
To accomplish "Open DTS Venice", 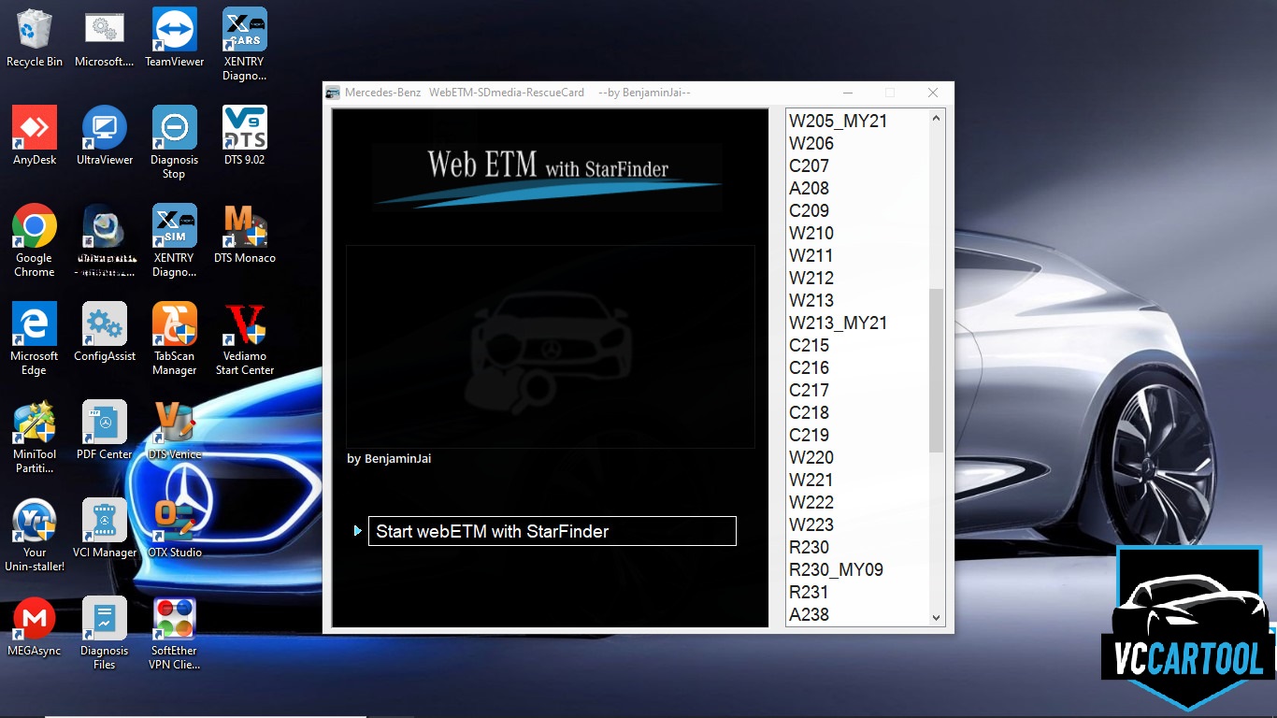I will pyautogui.click(x=174, y=425).
